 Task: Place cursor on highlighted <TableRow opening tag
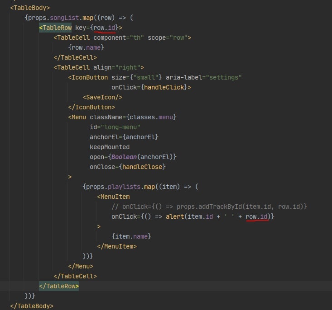click(55, 28)
